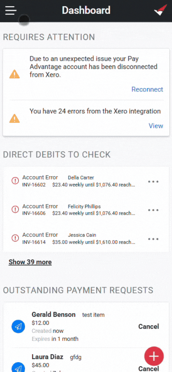Tap the paper plane icon for Gerald Benson
The height and width of the screenshot is (372, 172).
click(x=18, y=327)
